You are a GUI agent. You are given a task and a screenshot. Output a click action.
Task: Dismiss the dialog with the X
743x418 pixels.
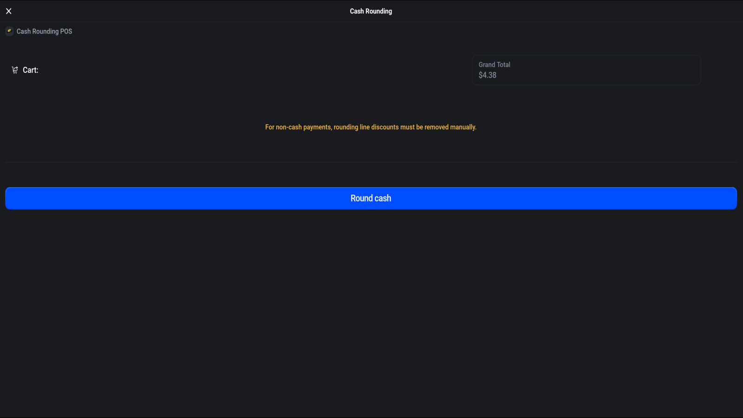8,11
